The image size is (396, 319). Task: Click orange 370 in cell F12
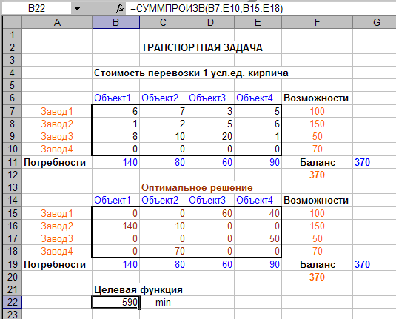point(317,175)
